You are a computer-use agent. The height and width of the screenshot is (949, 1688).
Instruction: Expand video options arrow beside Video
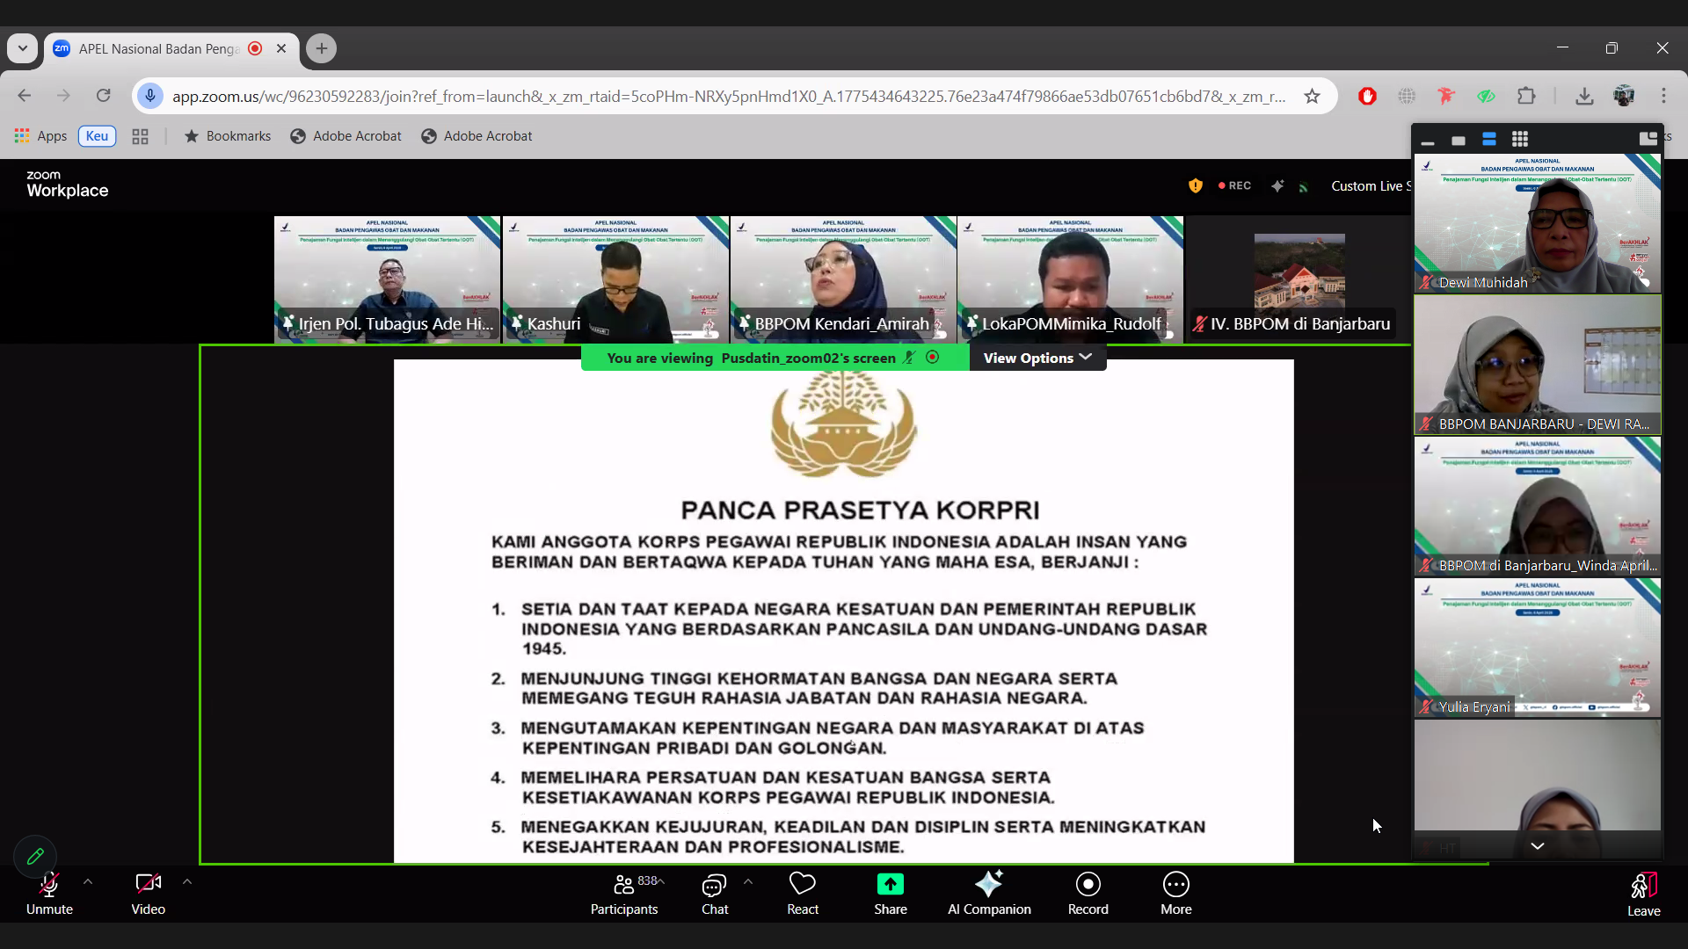tap(187, 880)
